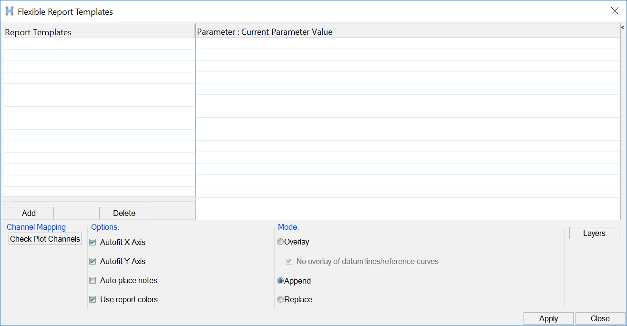Viewport: 627px width, 326px height.
Task: Open Check Plot Channels
Action: click(45, 239)
